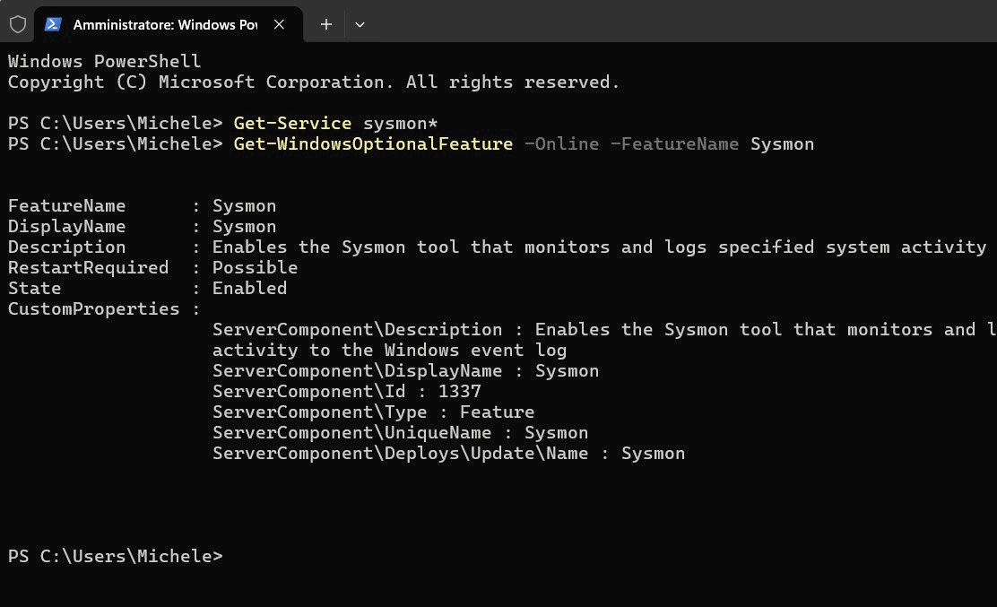This screenshot has width=997, height=607.
Task: Select the Amministratore: Windows PowerShell tab
Action: coord(169,24)
